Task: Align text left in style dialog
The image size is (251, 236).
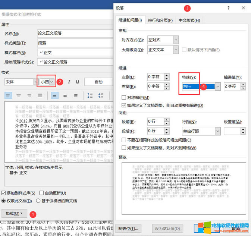Action: pos(8,96)
